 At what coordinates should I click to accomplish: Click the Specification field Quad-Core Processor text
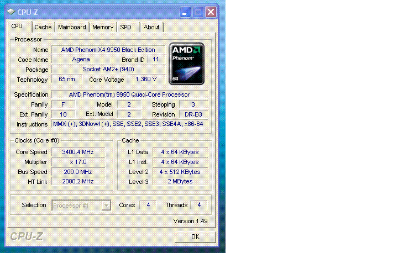coord(129,94)
